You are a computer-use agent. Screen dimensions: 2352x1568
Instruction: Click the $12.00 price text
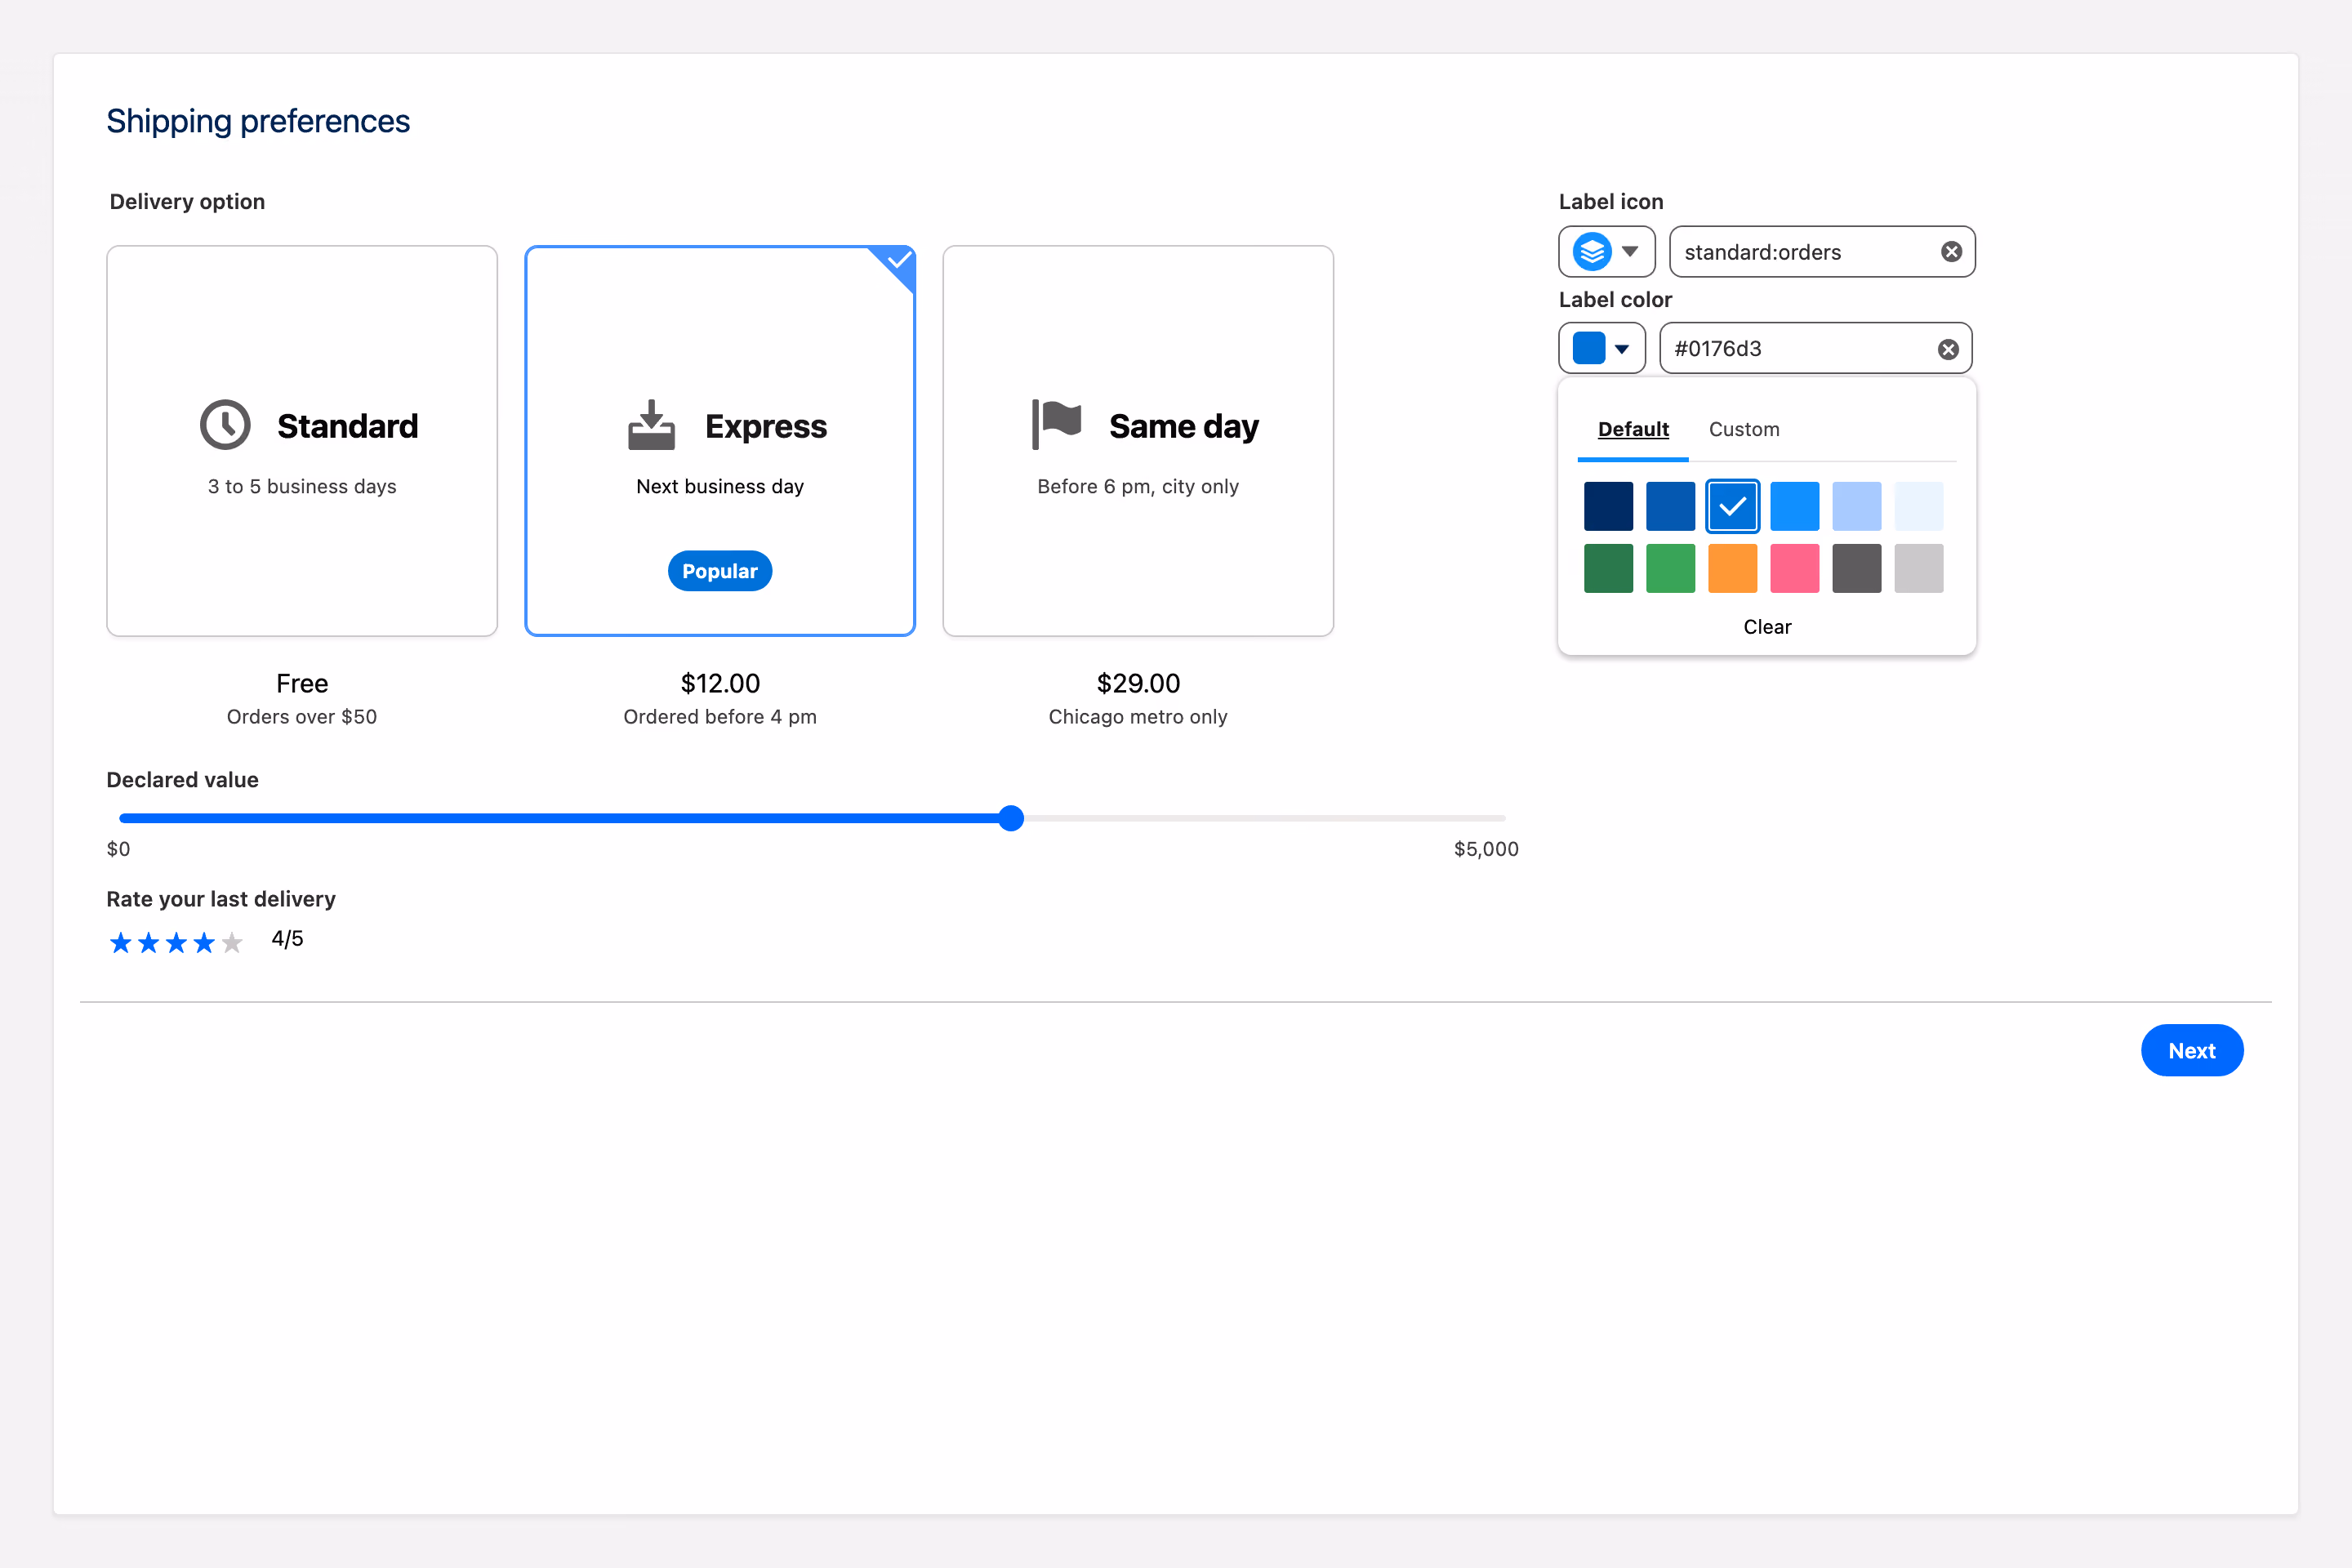[x=720, y=683]
